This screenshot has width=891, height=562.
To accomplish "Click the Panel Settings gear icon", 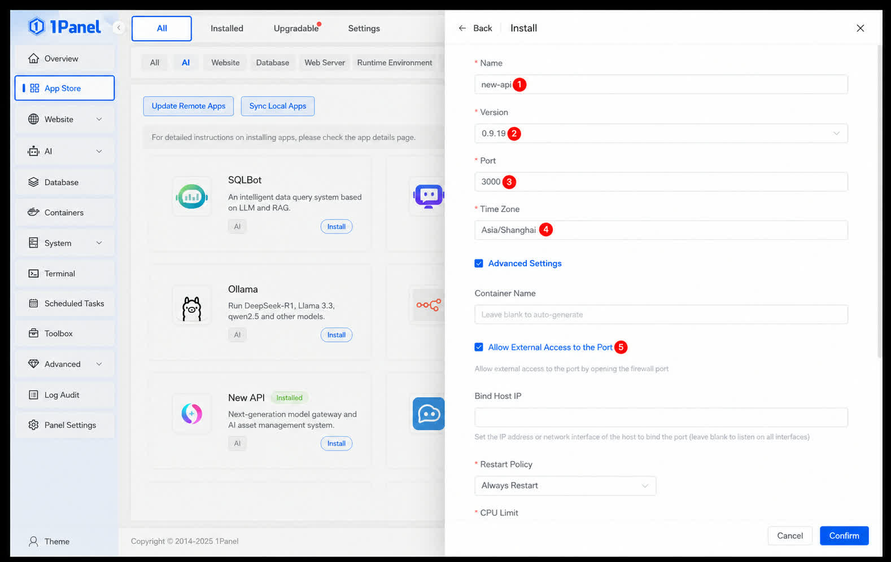I will pos(34,425).
